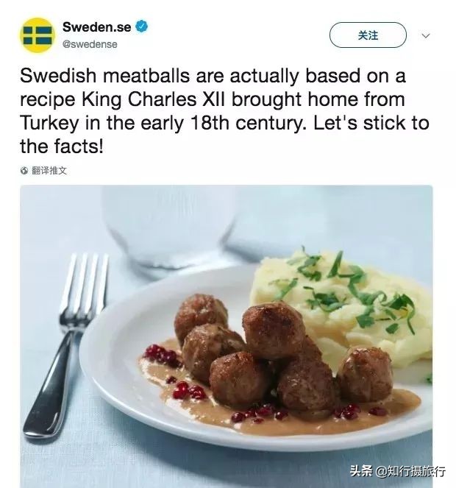Open the Sweden.se display name link
Viewport: 456px width, 488px height.
click(x=96, y=27)
